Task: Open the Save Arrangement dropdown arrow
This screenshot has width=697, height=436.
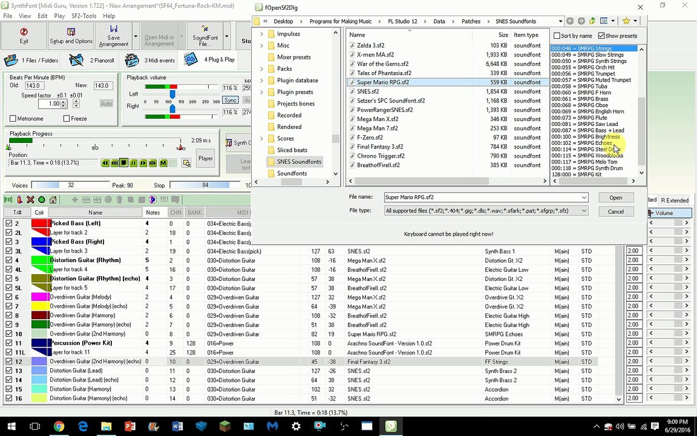Action: pos(136,36)
